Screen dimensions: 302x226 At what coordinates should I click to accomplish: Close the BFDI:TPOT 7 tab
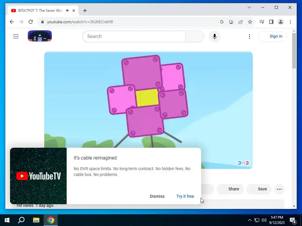pos(74,11)
